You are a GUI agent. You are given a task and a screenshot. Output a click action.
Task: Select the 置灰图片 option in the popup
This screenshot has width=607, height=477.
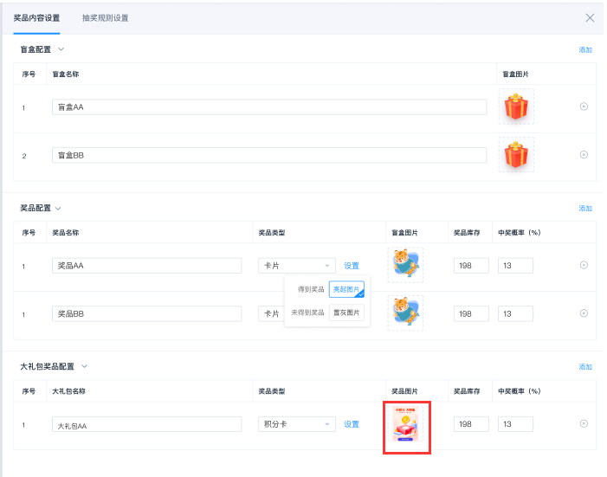point(346,313)
